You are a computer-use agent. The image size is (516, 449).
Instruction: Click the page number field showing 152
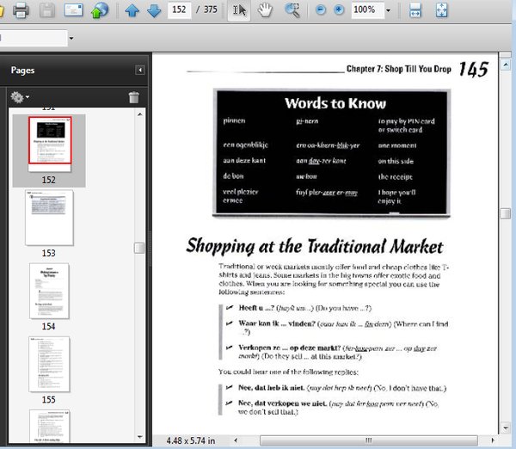(180, 10)
